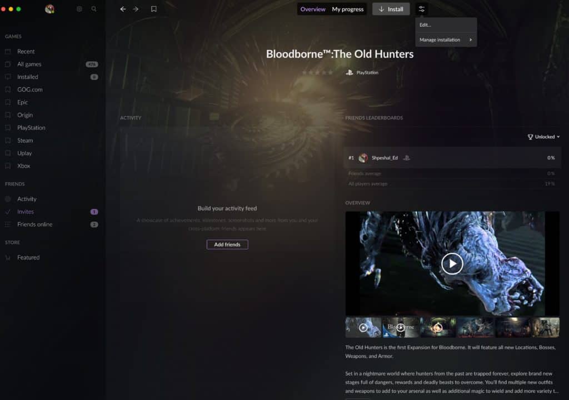Click the Installed sidebar icon
Image resolution: width=569 pixels, height=400 pixels.
pos(8,77)
